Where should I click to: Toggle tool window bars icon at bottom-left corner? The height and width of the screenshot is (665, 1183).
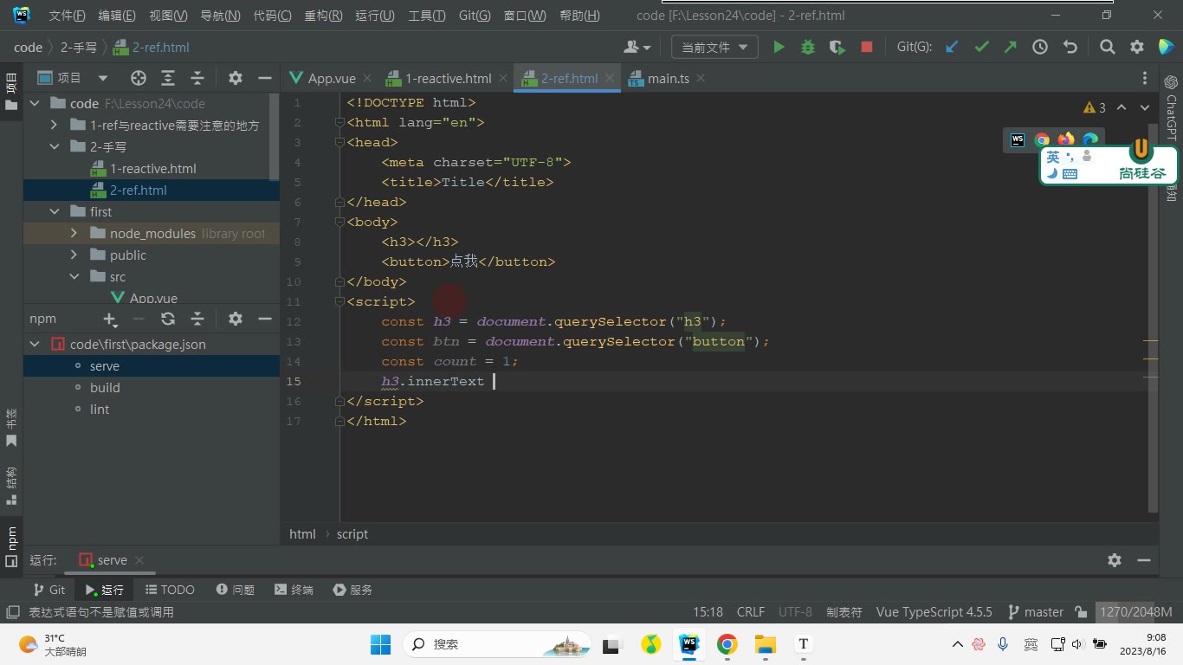click(11, 612)
